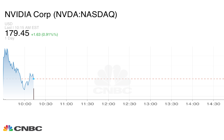Click the CNBC wordmark at bottom left
Screen dimensions: 224x140
click(x=28, y=128)
